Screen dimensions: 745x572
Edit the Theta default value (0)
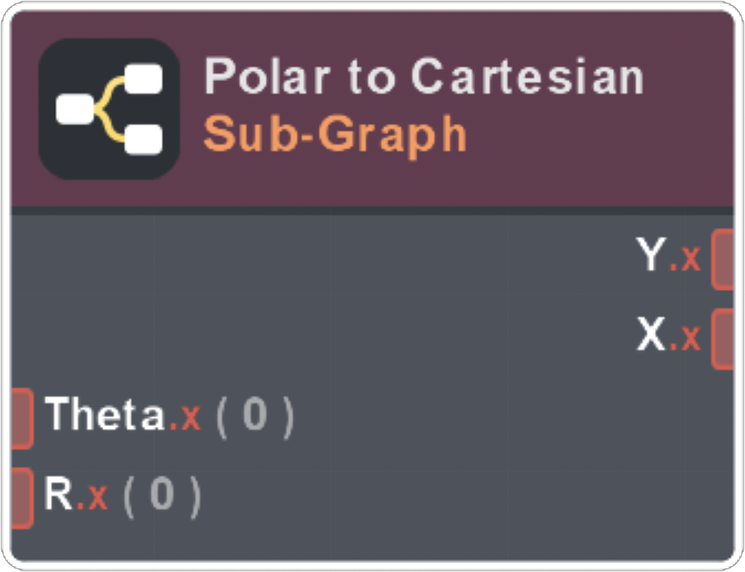[x=254, y=416]
